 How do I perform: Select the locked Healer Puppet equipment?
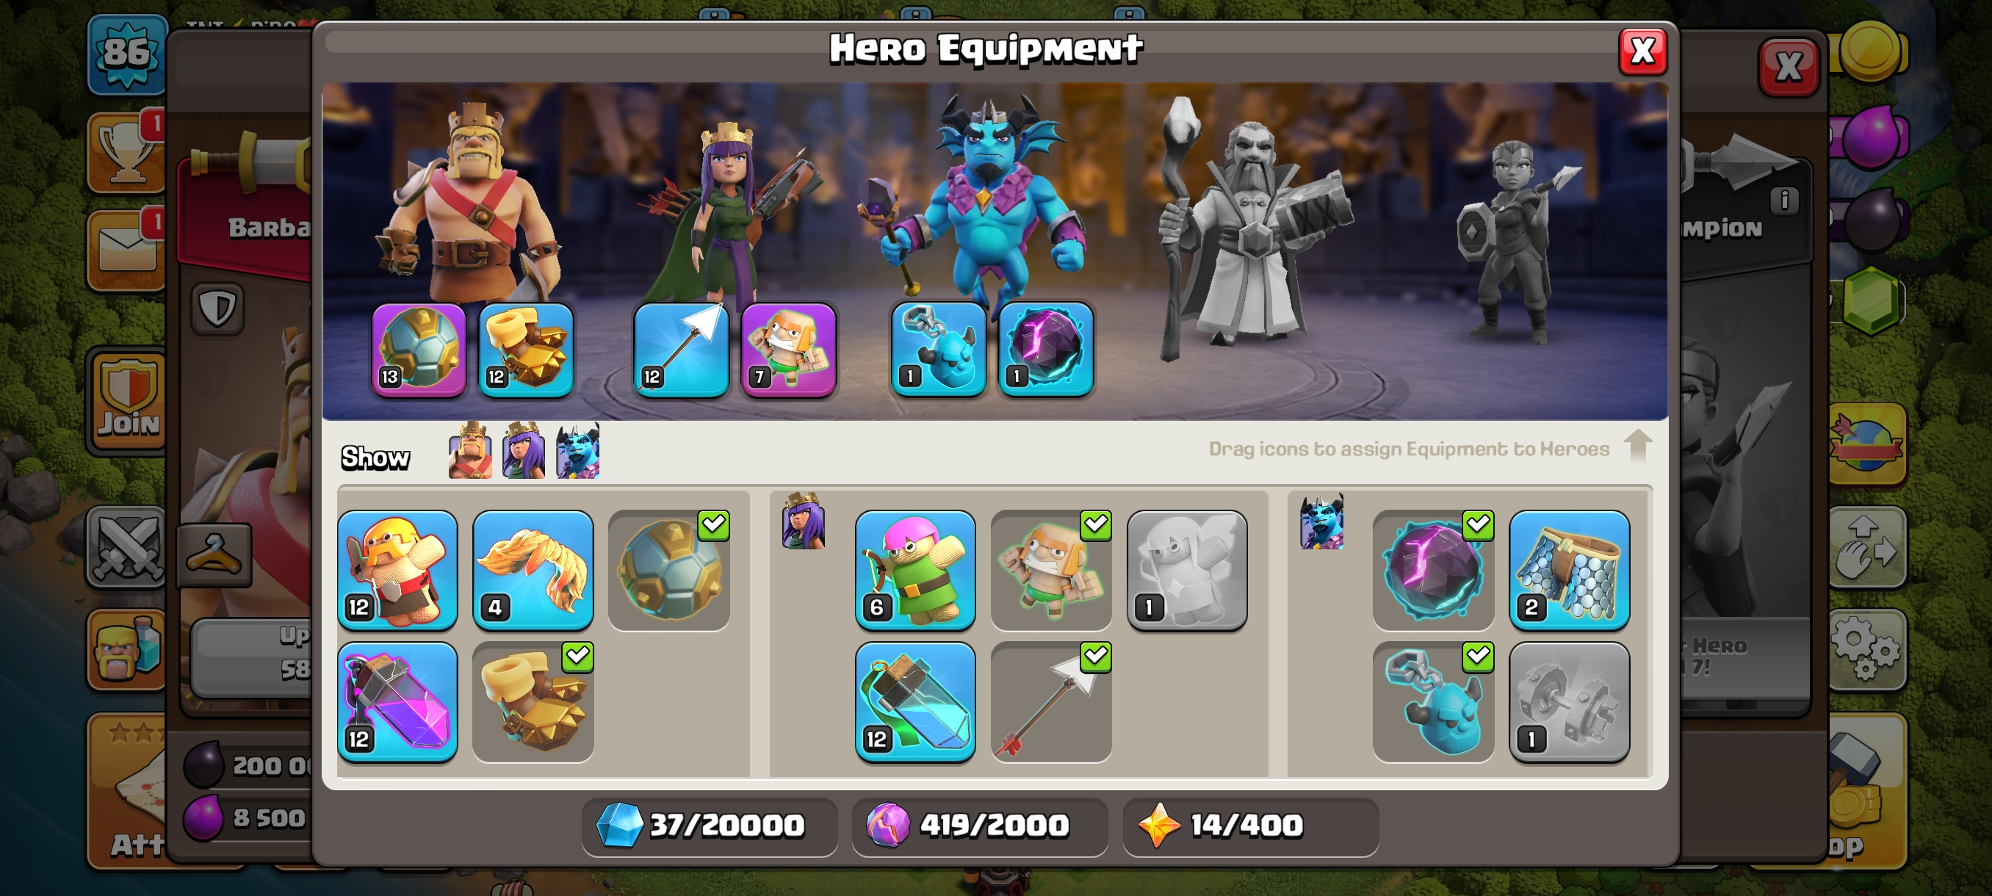(x=1186, y=570)
